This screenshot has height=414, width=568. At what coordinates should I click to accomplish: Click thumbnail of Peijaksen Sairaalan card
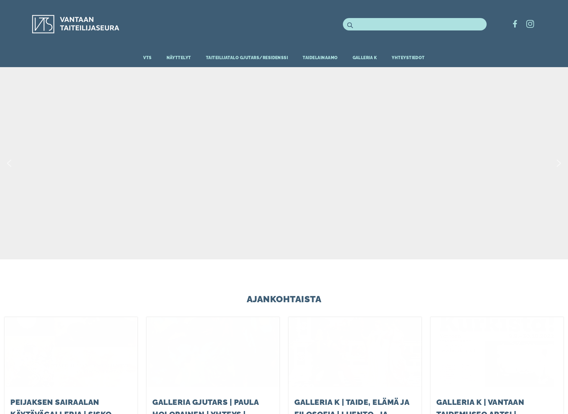click(71, 353)
